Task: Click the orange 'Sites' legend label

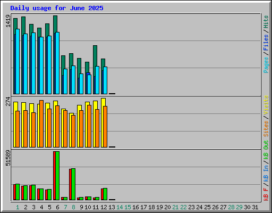Action: point(266,129)
